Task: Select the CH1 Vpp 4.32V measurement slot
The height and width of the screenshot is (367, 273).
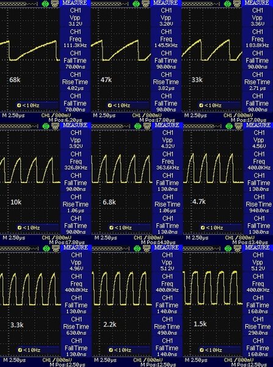Action: point(167,139)
